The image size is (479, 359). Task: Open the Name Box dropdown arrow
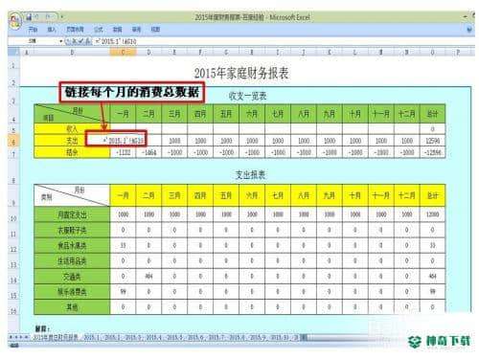61,41
